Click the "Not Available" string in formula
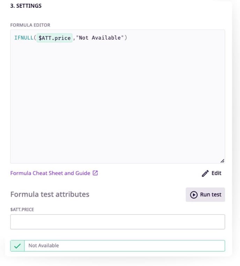This screenshot has height=266, width=240. click(100, 38)
